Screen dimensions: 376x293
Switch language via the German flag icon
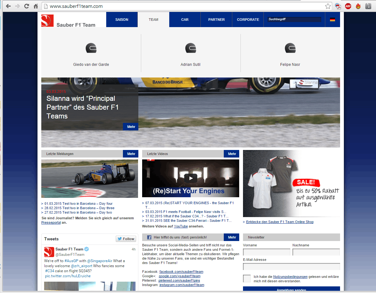[333, 20]
